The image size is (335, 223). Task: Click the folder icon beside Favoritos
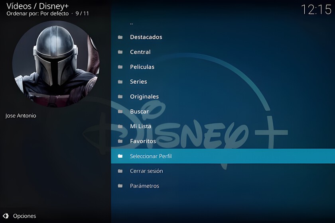(120, 141)
